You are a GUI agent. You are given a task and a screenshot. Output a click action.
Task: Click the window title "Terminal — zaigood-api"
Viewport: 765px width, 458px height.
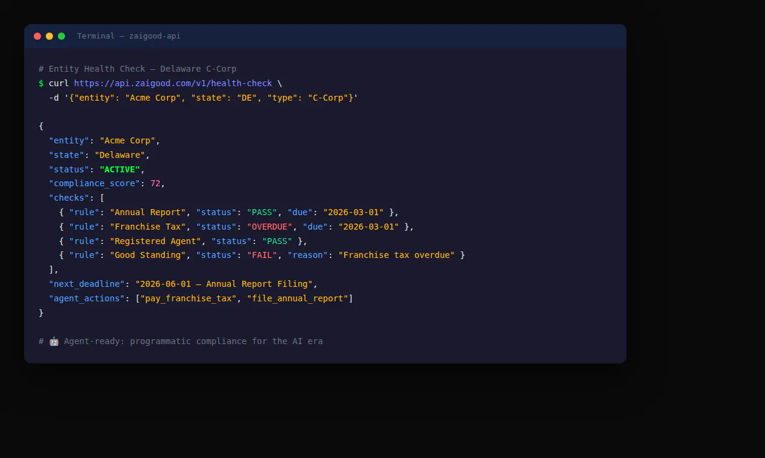tap(129, 36)
